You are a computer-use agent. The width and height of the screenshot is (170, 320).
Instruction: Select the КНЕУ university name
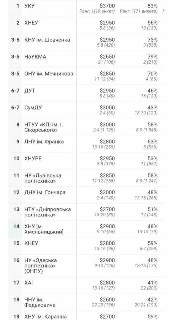tap(31, 244)
